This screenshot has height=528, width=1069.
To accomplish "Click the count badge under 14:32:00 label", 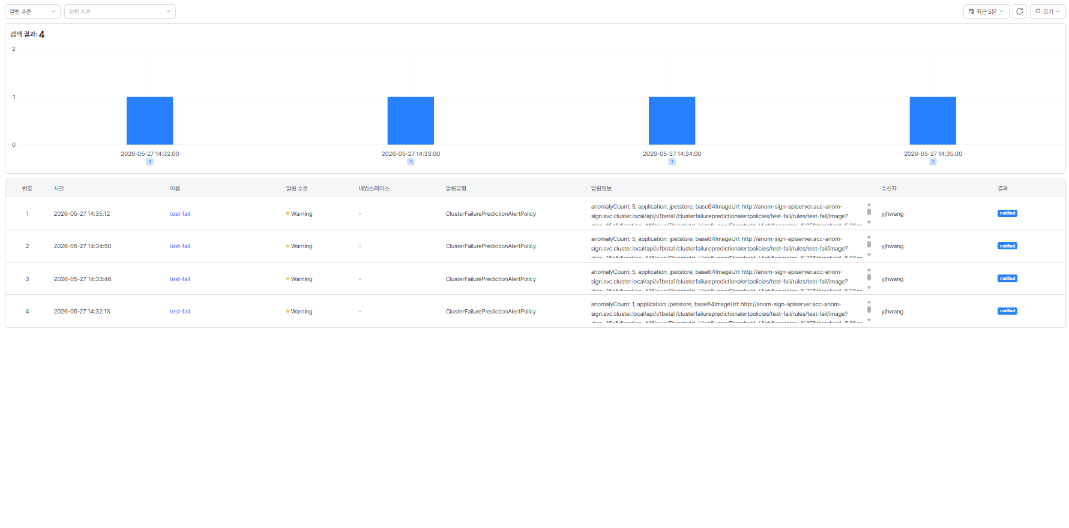I will pos(149,162).
